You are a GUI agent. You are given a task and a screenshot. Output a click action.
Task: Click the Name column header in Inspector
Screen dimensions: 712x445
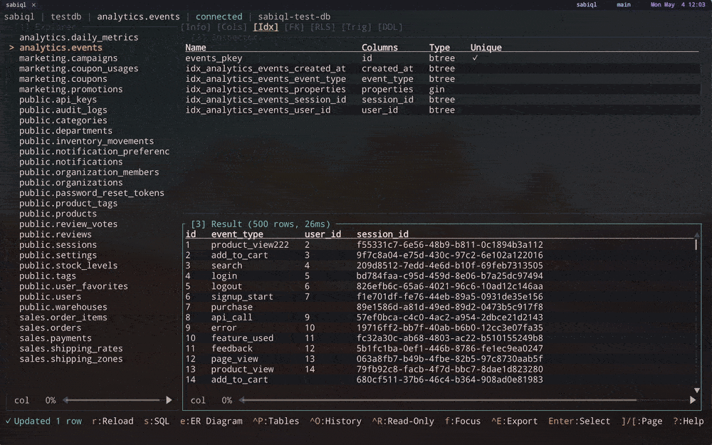[x=196, y=47]
